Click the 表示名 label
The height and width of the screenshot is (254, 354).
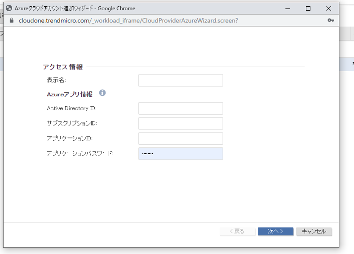56,80
